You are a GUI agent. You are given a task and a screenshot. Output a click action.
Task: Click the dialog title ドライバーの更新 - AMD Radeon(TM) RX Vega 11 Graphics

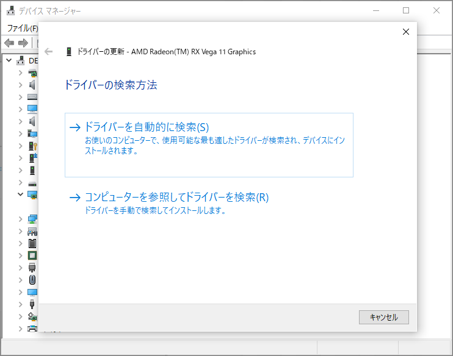pos(167,52)
